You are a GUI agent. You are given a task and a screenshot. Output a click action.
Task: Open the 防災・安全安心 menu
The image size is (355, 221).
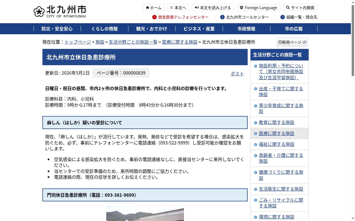coord(57,29)
